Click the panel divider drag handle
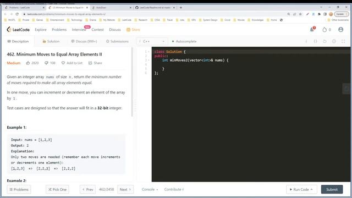The image size is (352, 198). coord(135,106)
